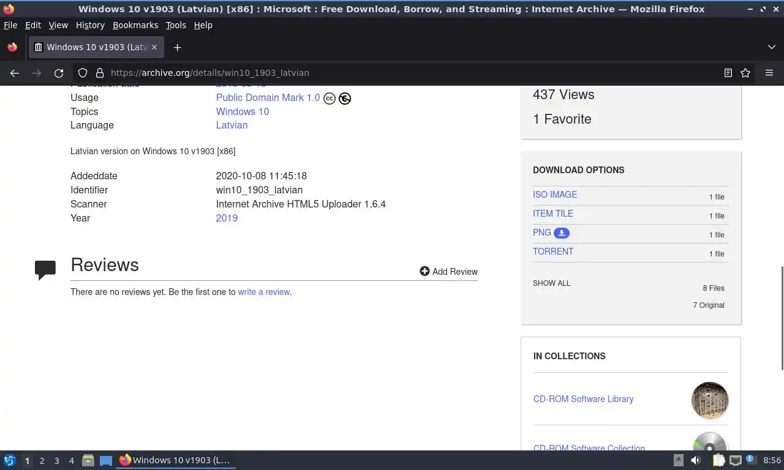Click SHOW ALL files
The image size is (784, 470).
(x=551, y=283)
